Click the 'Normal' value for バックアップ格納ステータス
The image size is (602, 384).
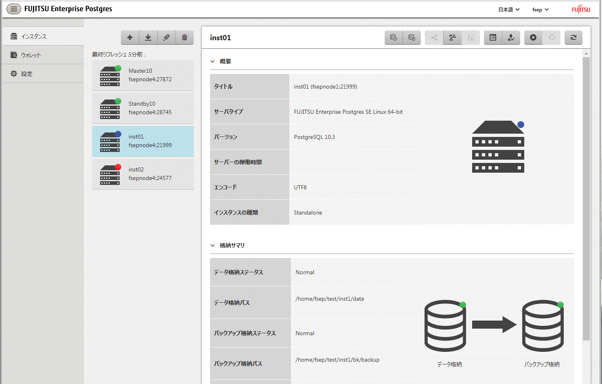pyautogui.click(x=305, y=333)
